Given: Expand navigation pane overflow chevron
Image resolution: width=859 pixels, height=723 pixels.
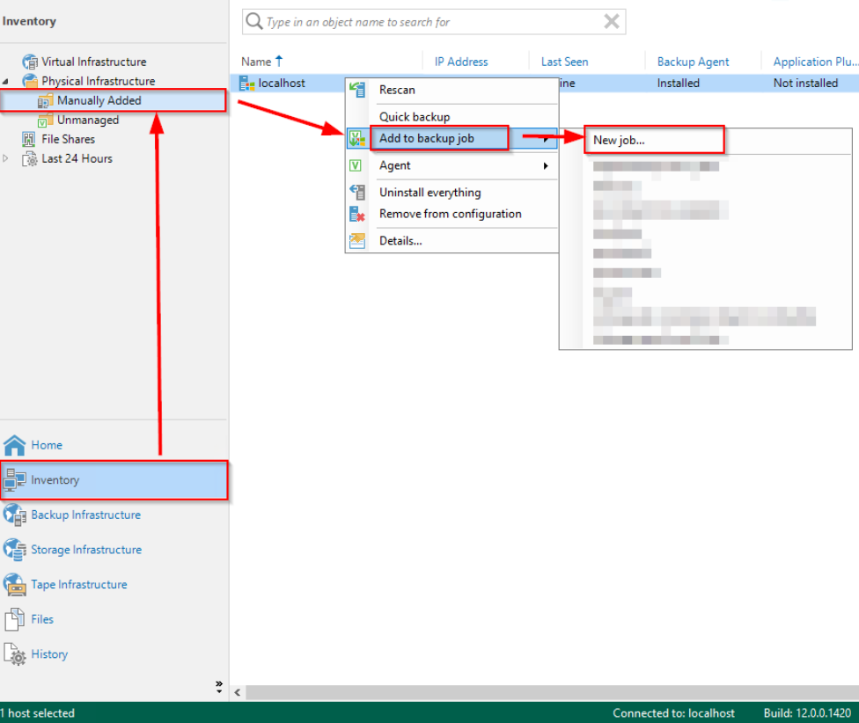Looking at the screenshot, I should 219,685.
